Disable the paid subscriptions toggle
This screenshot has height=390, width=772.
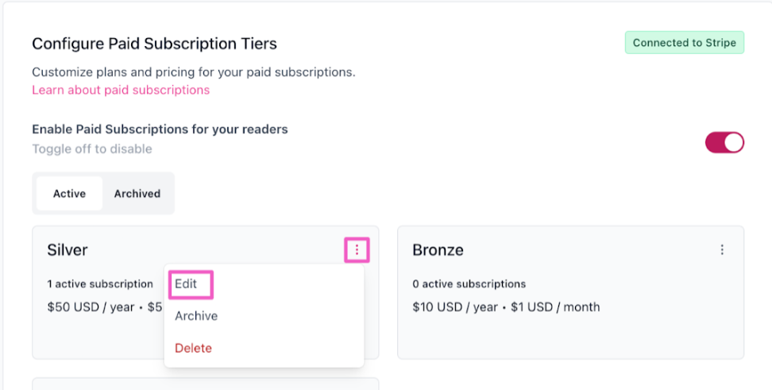pyautogui.click(x=724, y=142)
